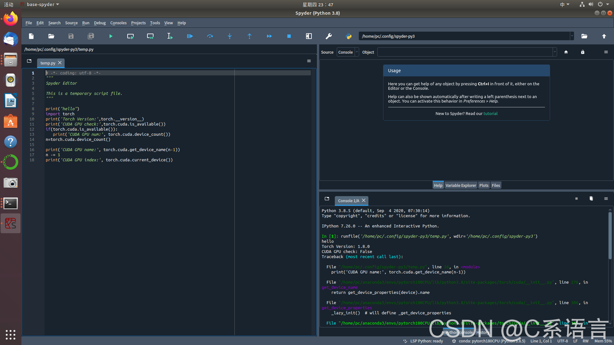The width and height of the screenshot is (614, 345).
Task: Click line 10 of the code editor
Action: [95, 119]
